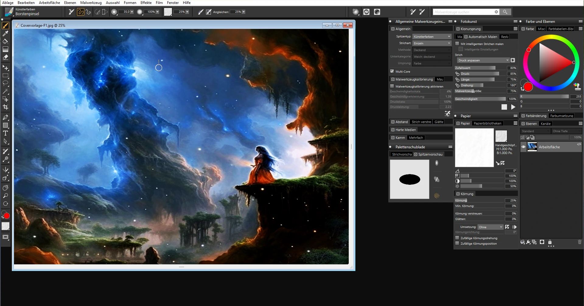
Task: Select the Lasso tool
Action: [x=5, y=83]
